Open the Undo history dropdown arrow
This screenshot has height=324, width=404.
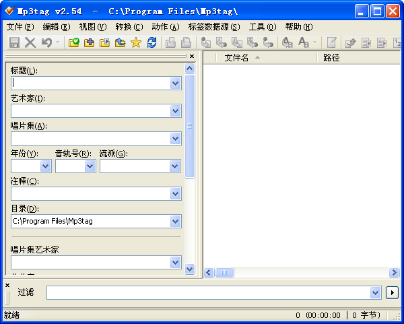(57, 42)
